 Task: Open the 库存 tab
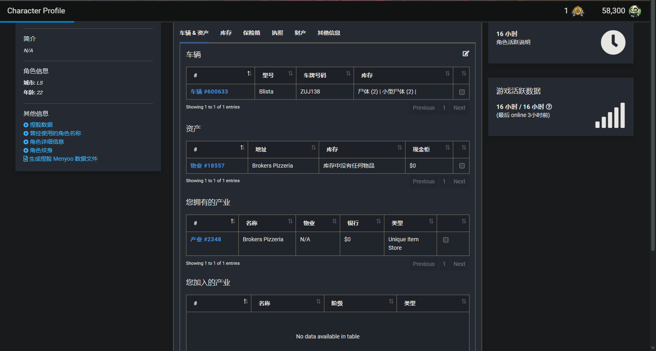tap(226, 33)
